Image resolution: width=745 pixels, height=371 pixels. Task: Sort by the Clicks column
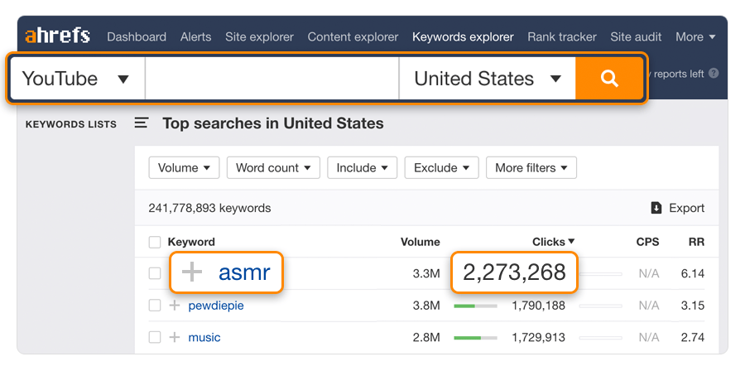tap(553, 242)
